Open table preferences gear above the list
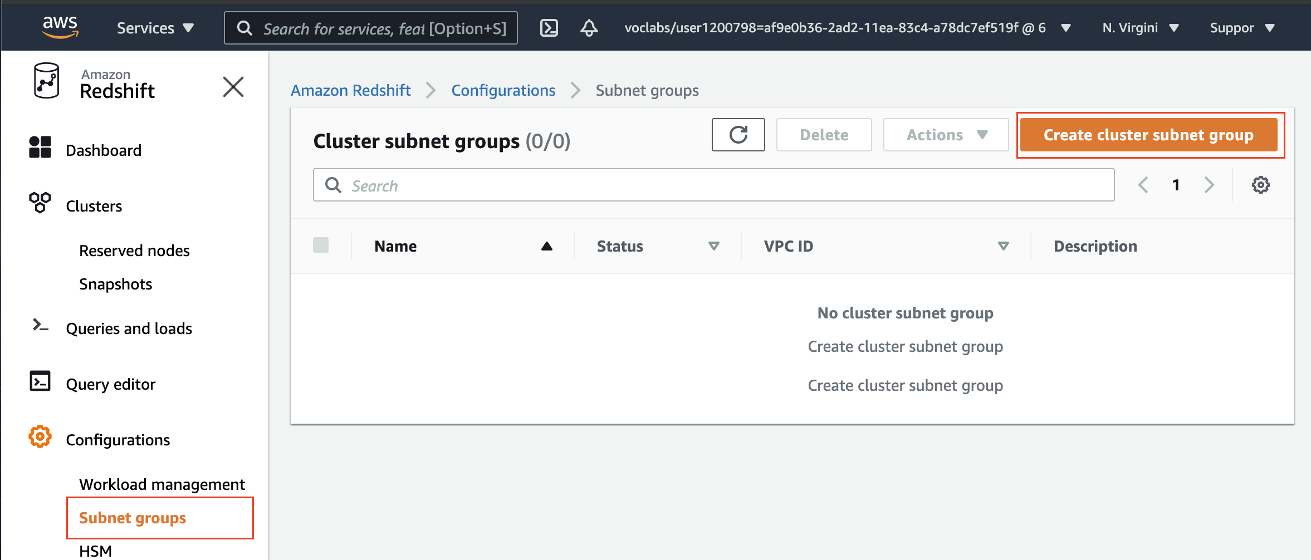Image resolution: width=1311 pixels, height=560 pixels. tap(1261, 184)
